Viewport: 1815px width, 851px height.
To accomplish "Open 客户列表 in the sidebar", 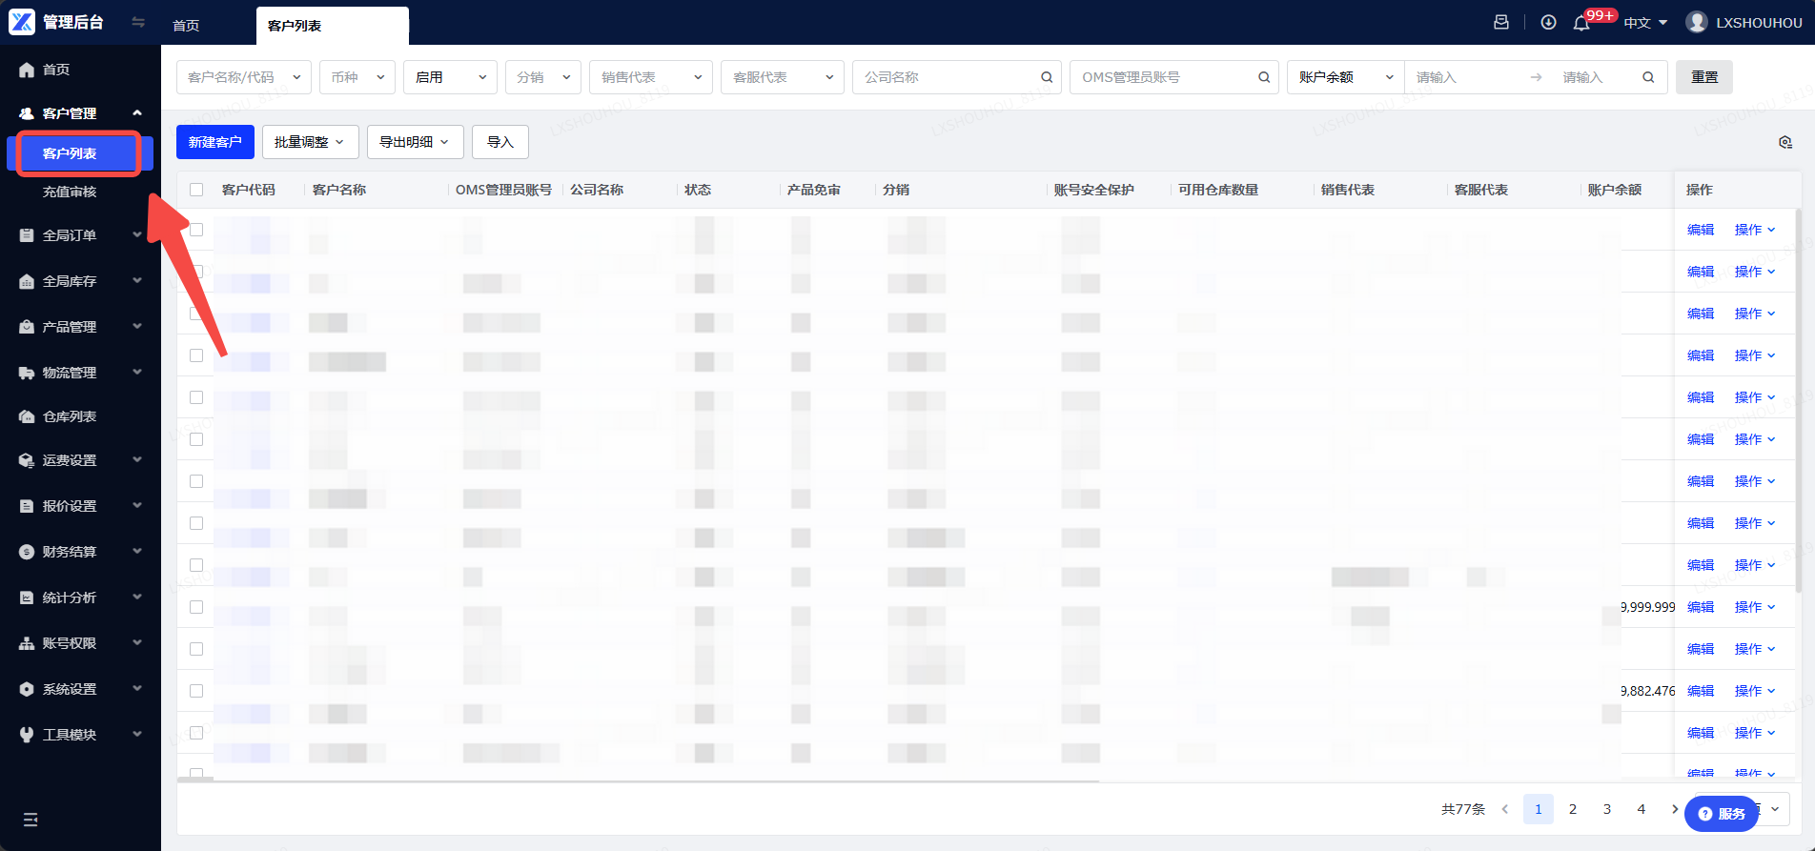I will [x=80, y=153].
